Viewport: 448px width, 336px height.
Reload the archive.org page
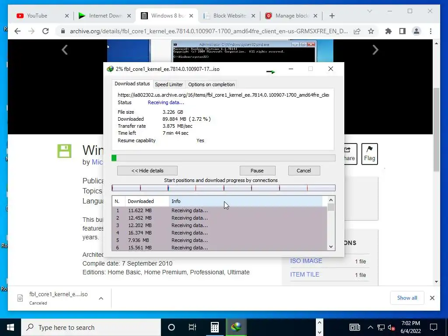pos(45,31)
